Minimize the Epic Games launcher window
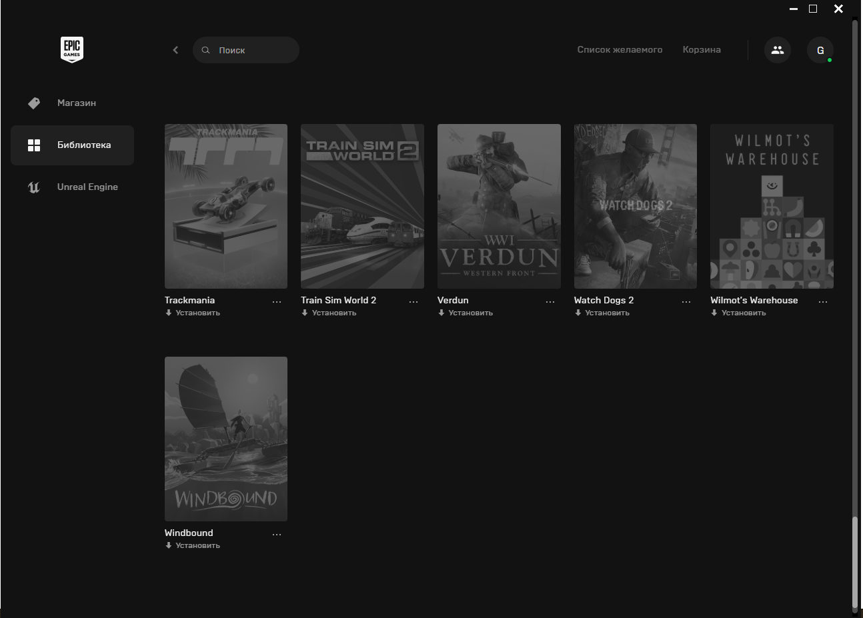 [794, 9]
